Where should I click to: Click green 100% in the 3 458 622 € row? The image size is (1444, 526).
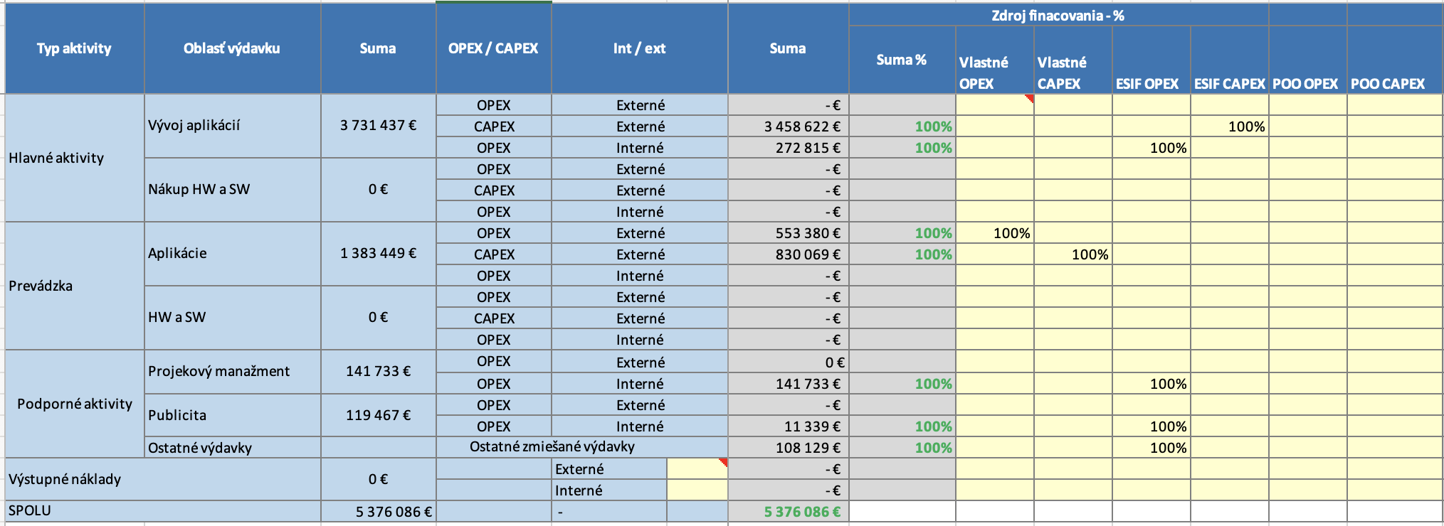tap(902, 127)
